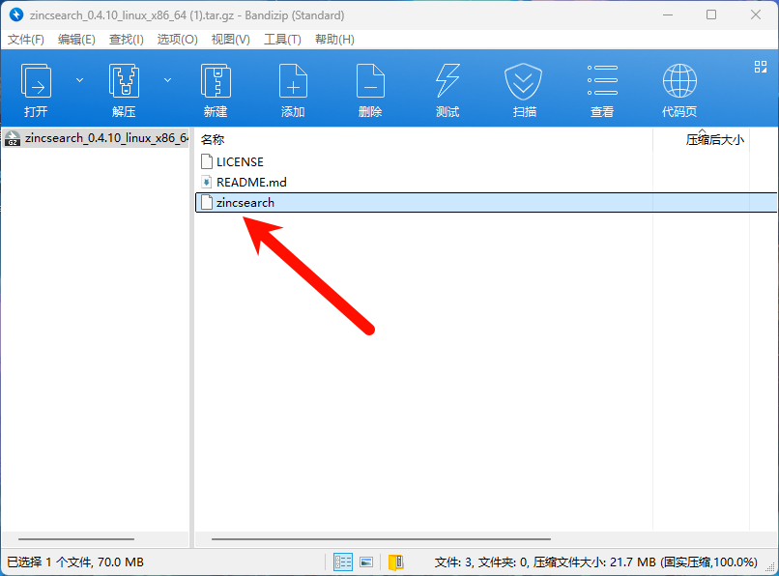Click the zincsearch file icon
Viewport: 779px width, 576px height.
coord(207,202)
